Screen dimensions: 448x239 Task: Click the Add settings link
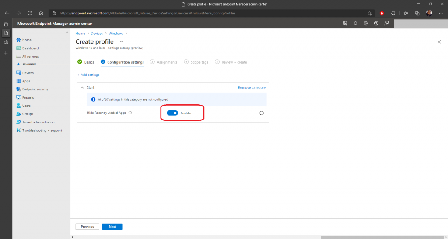88,75
